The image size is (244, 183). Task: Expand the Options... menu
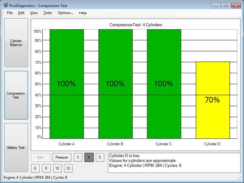[65, 13]
